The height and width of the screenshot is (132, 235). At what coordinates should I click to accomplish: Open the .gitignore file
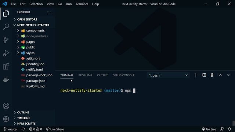pos(33,58)
